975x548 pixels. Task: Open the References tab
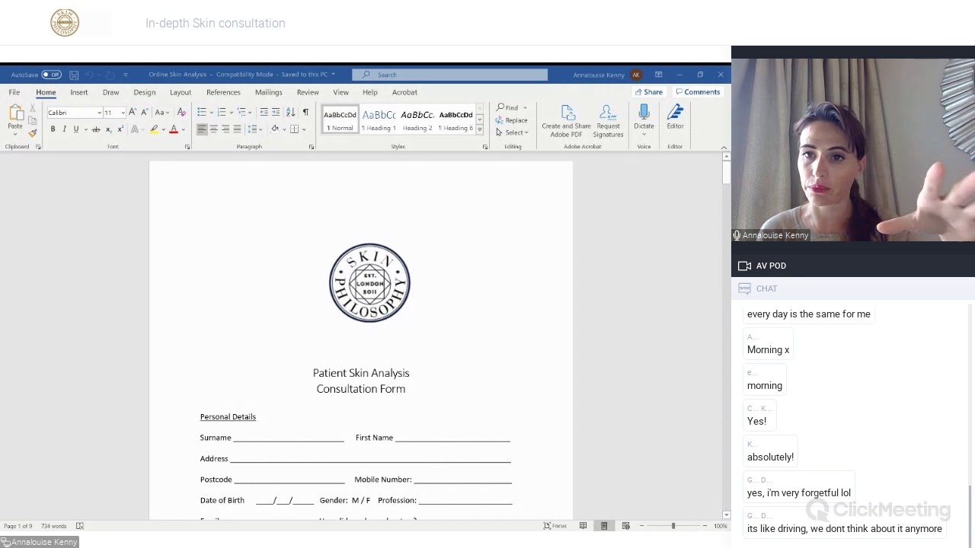[223, 92]
